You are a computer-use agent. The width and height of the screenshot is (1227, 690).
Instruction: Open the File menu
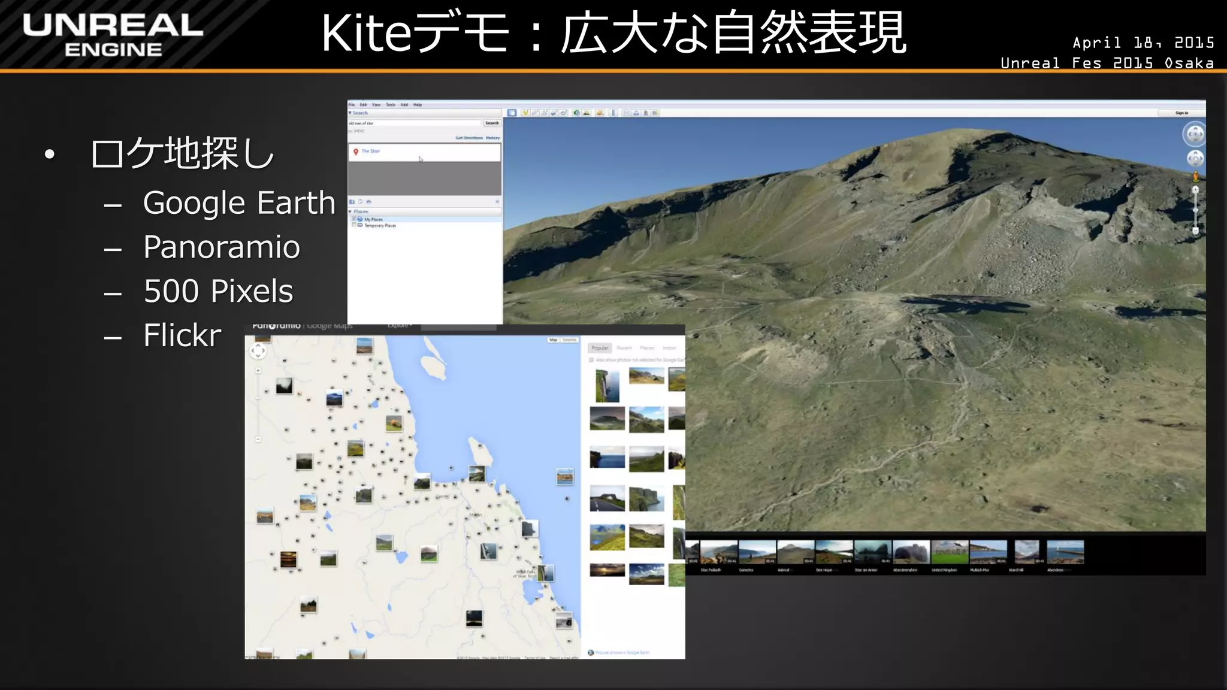(352, 105)
